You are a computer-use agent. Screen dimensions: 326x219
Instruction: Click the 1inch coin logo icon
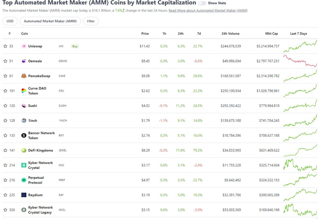coord(24,120)
